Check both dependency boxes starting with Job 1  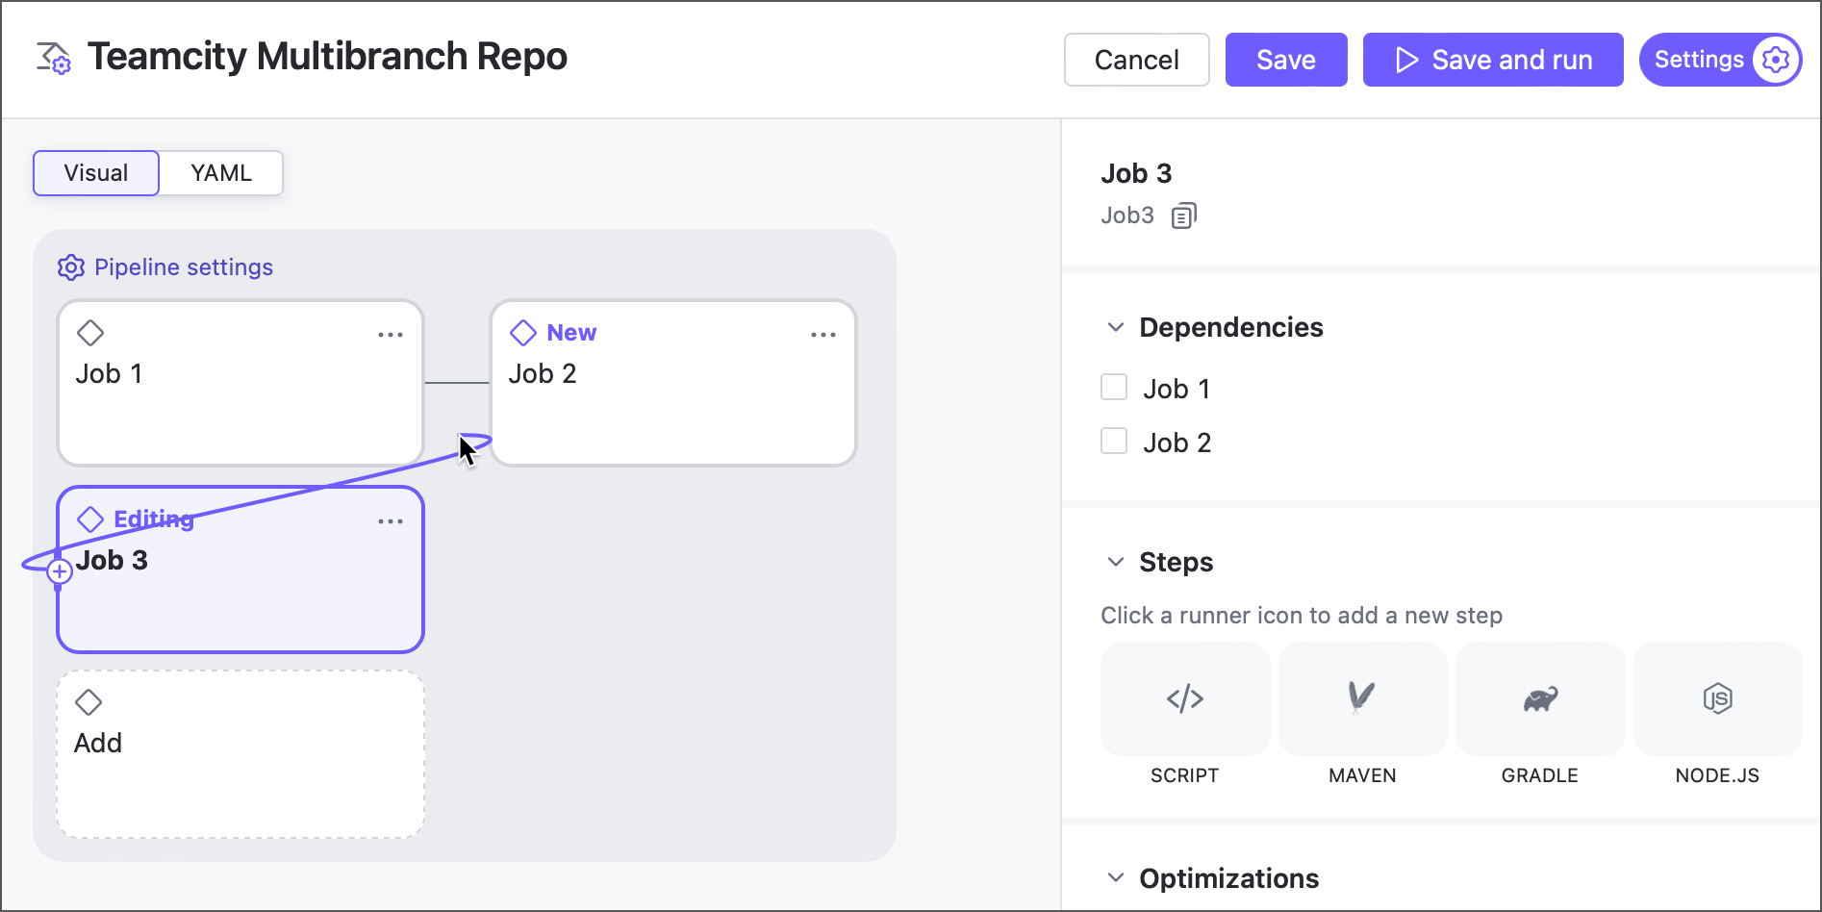[1113, 386]
